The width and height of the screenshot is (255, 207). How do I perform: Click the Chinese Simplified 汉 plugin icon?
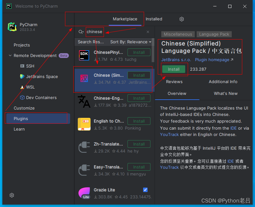84,78
